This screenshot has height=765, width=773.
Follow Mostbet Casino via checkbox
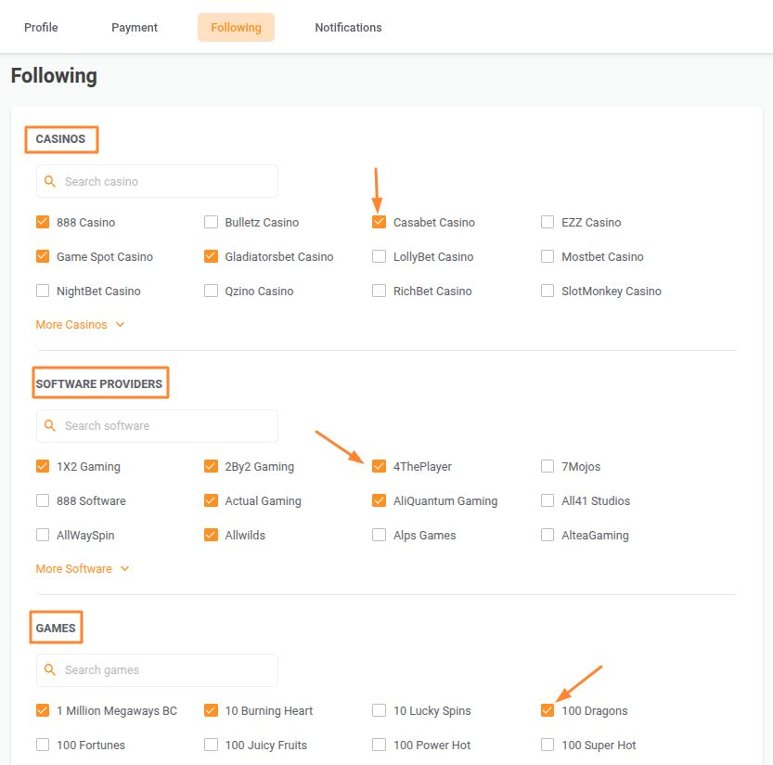coord(548,256)
